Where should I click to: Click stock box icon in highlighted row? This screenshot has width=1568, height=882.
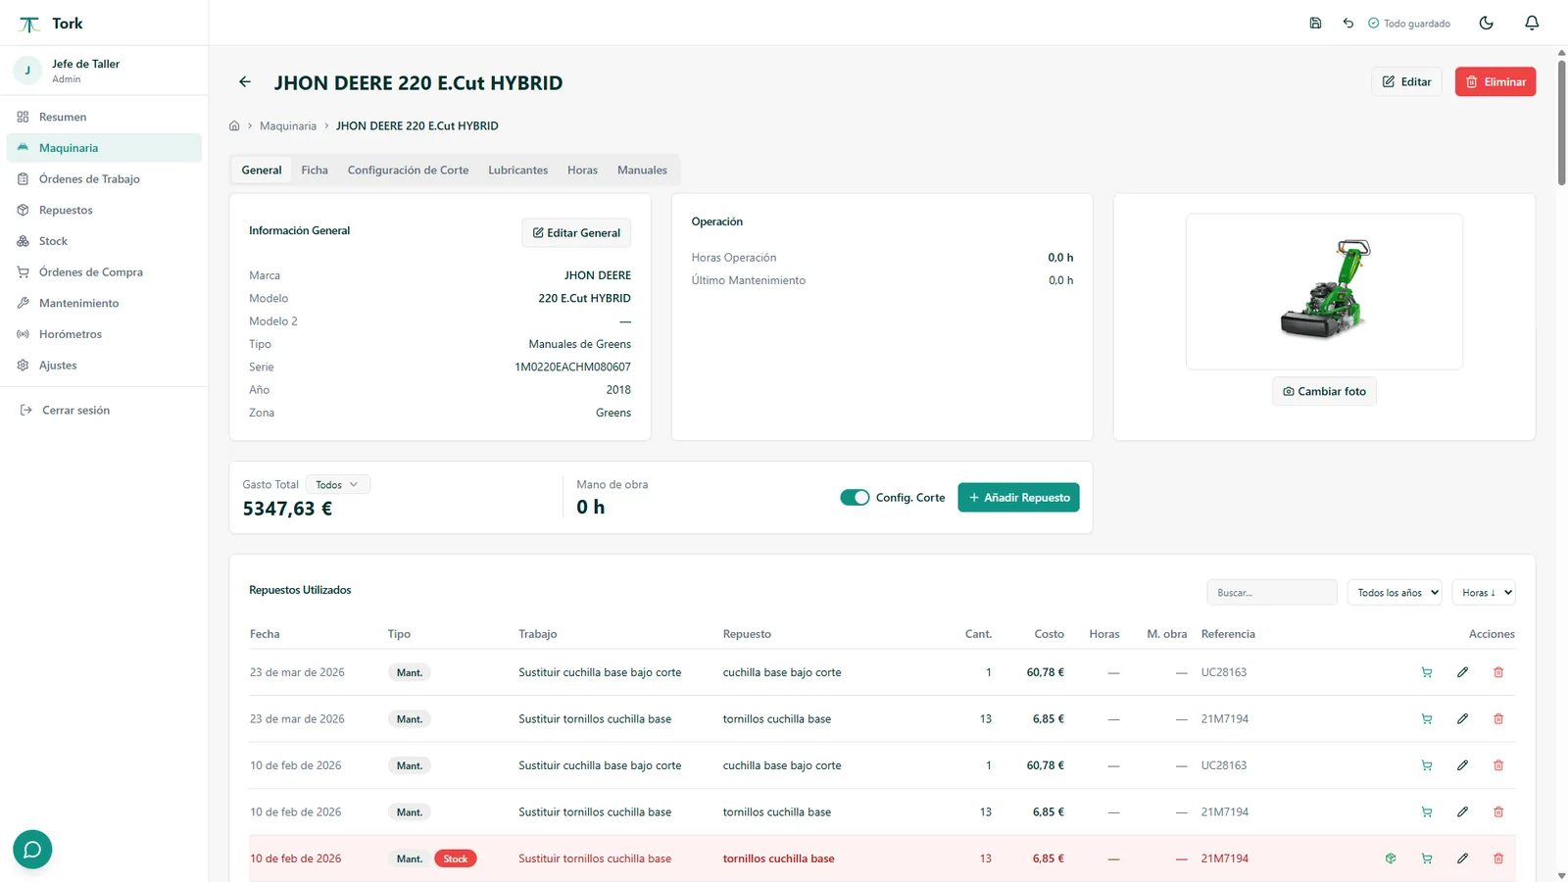tap(1390, 858)
